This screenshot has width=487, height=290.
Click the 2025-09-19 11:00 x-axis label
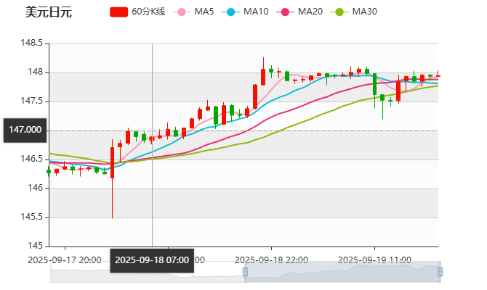pyautogui.click(x=376, y=260)
